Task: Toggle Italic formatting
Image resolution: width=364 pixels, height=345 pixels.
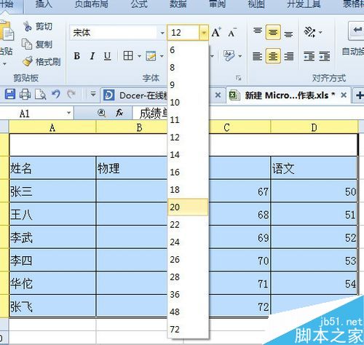Action: [92, 56]
